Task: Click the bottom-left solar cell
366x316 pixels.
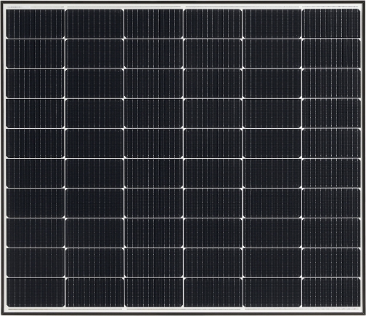Action: click(36, 293)
